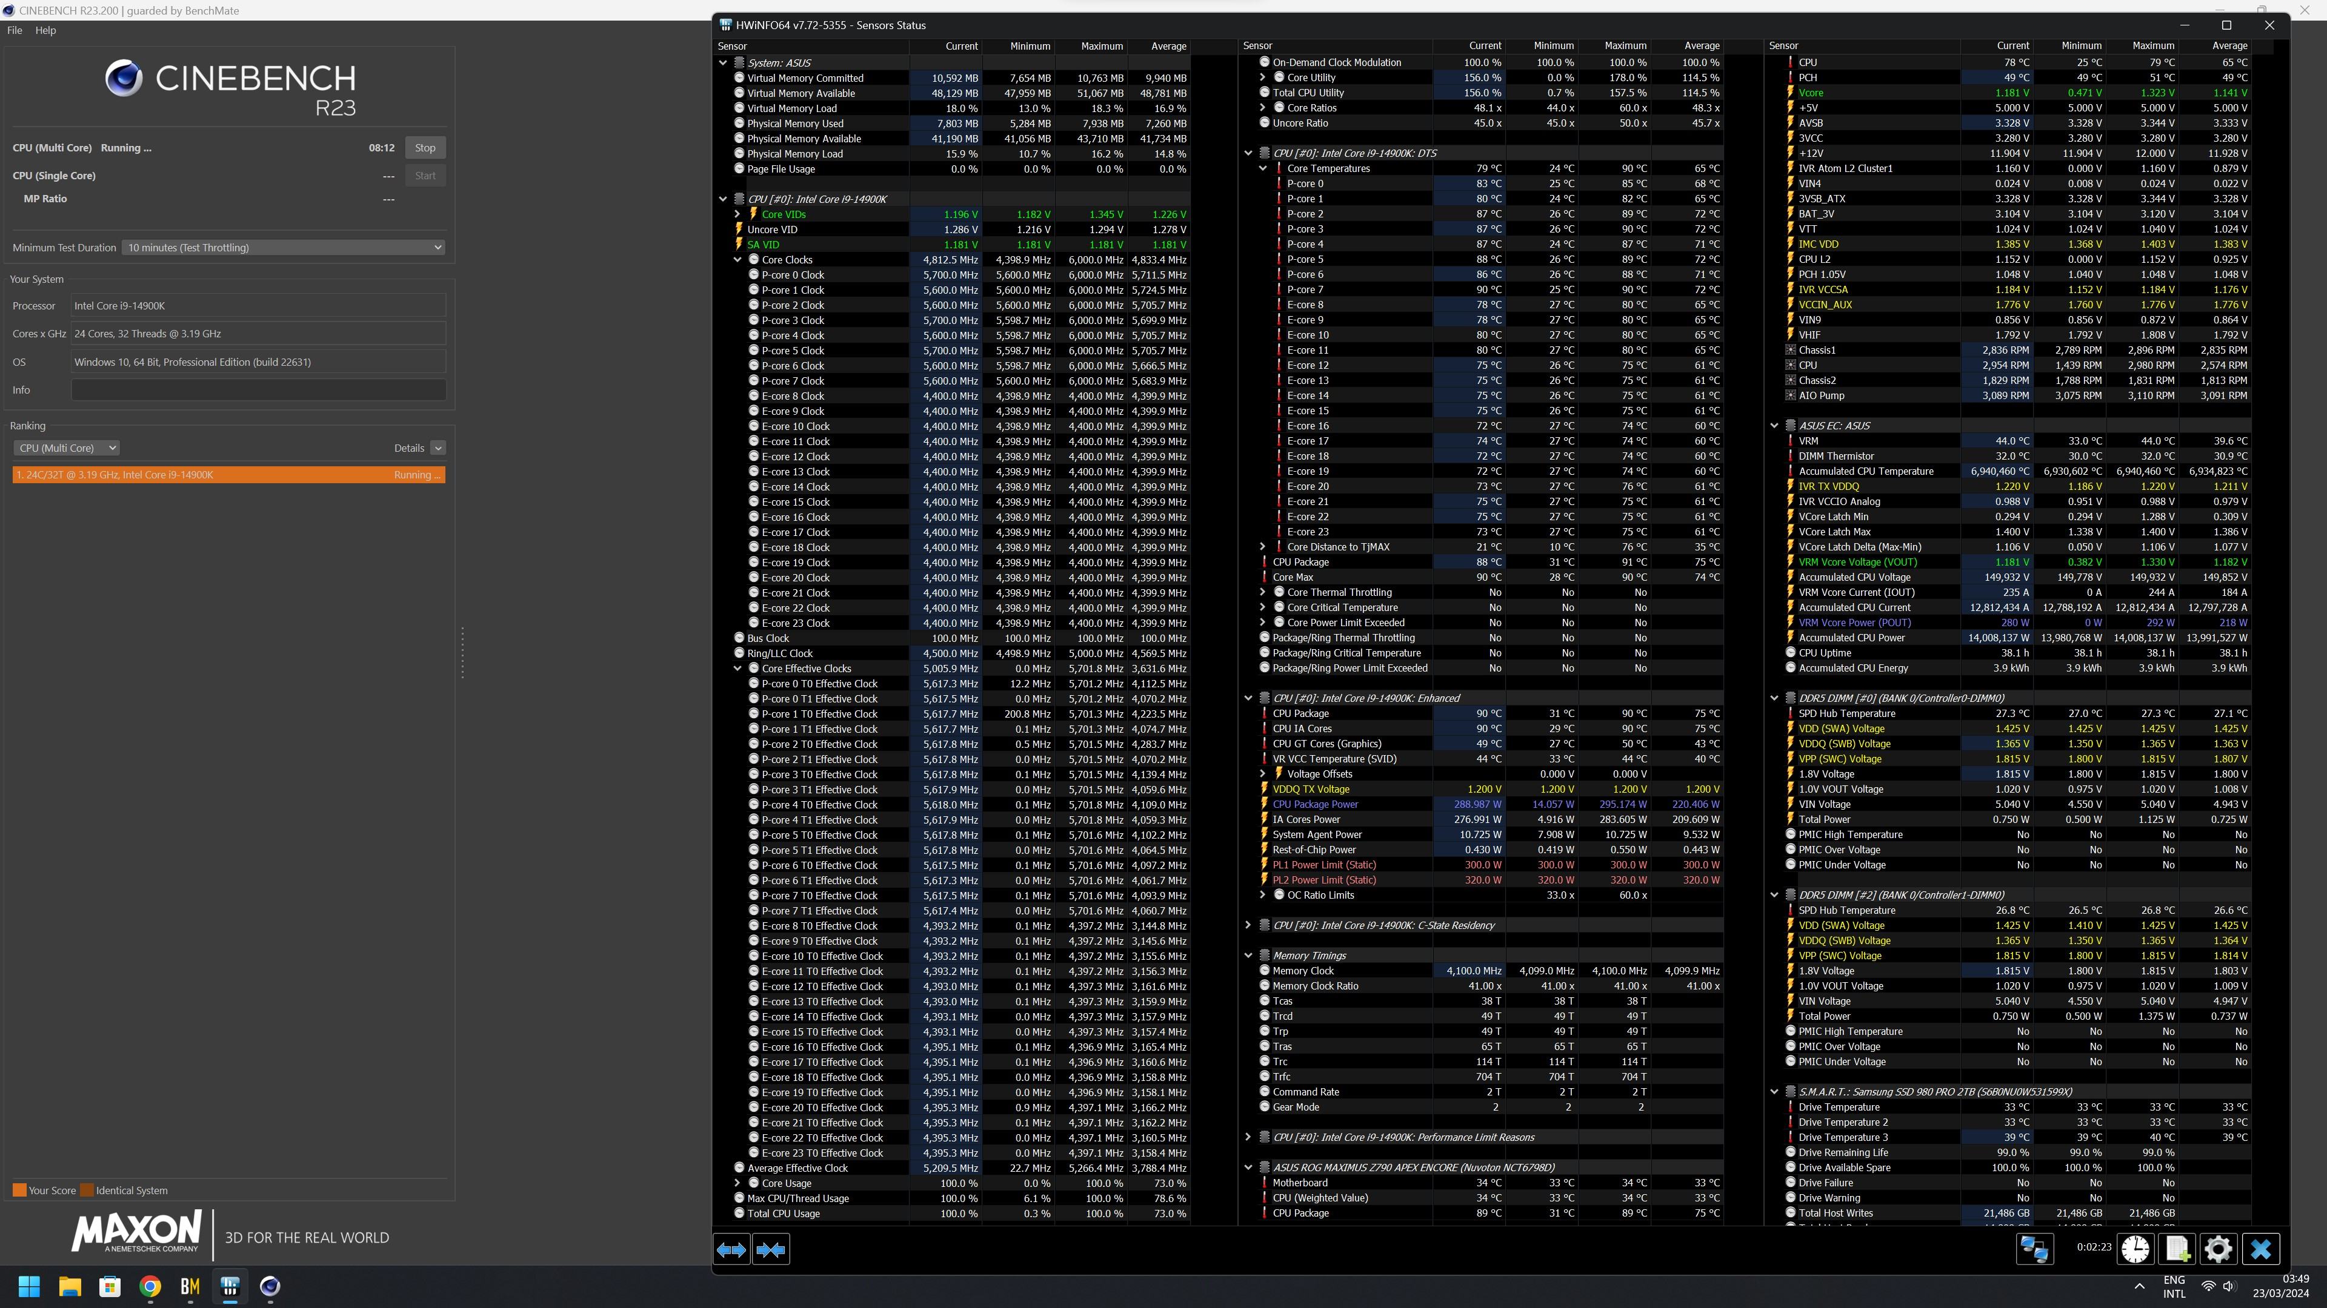Click the Vcore voltage sensor icon

[x=1791, y=93]
